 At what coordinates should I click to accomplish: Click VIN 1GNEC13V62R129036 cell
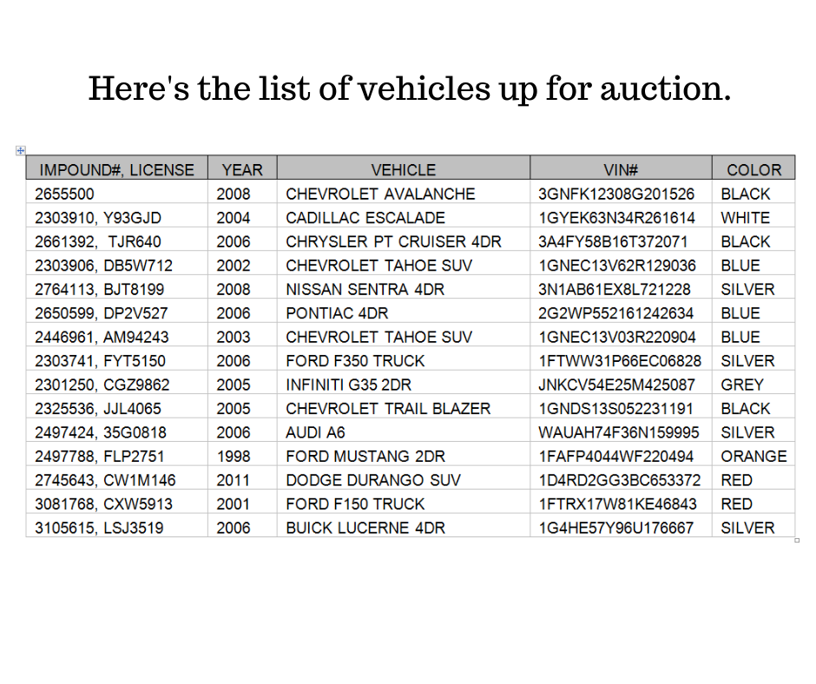click(x=621, y=266)
